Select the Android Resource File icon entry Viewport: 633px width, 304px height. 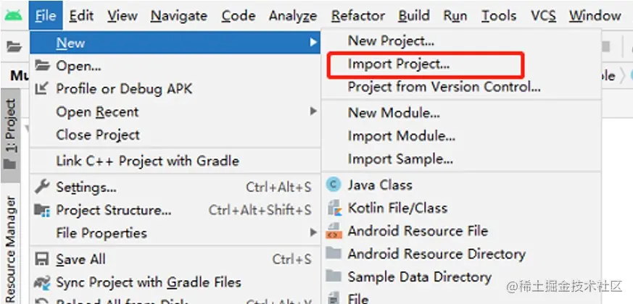334,231
